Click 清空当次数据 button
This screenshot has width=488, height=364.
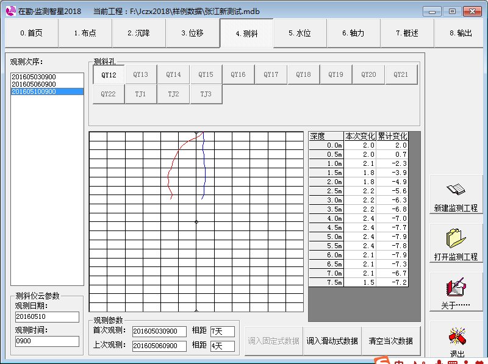pyautogui.click(x=391, y=341)
